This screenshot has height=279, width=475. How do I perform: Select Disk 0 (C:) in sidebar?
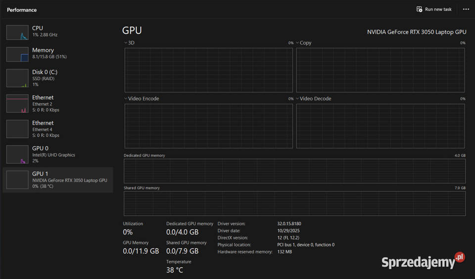pos(58,78)
